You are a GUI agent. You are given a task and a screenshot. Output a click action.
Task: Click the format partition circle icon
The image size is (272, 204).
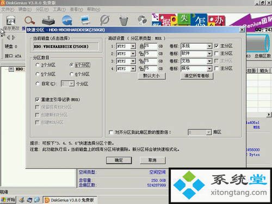coord(105,20)
